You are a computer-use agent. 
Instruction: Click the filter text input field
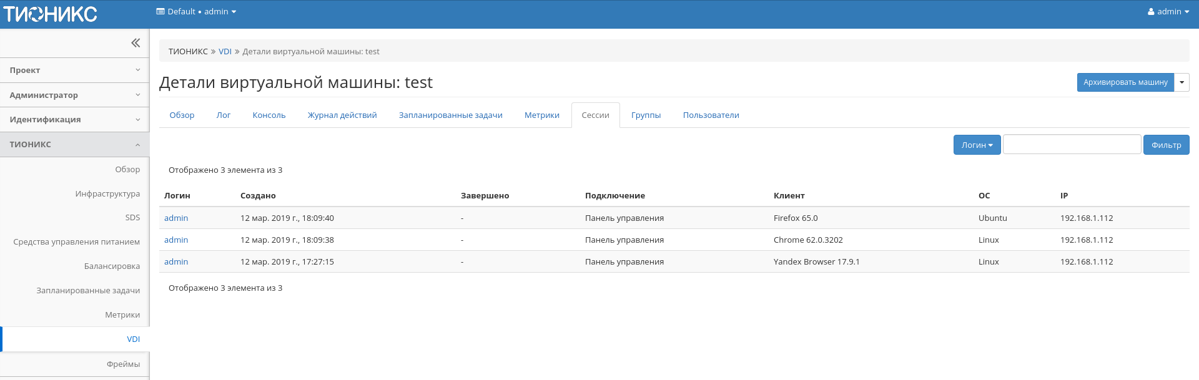pos(1072,145)
